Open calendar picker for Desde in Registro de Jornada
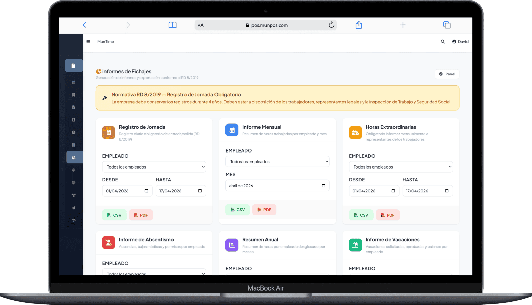This screenshot has width=532, height=305. coord(146,191)
